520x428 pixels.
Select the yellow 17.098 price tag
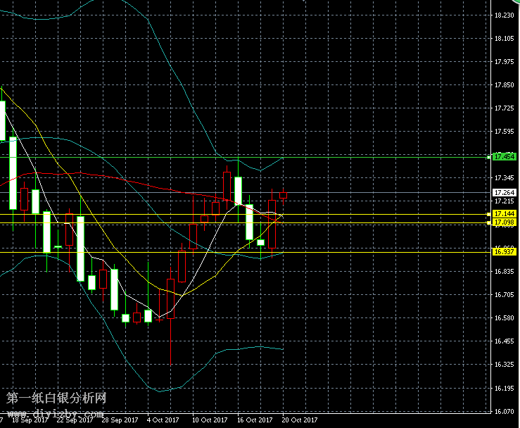point(505,222)
